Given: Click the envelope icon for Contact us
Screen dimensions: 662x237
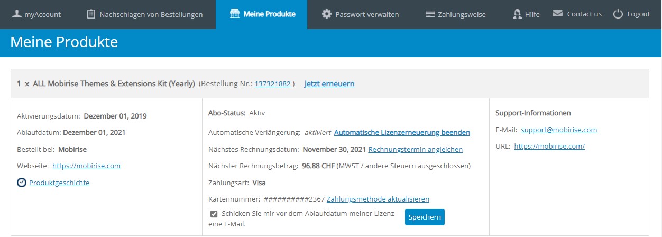Looking at the screenshot, I should (x=557, y=14).
